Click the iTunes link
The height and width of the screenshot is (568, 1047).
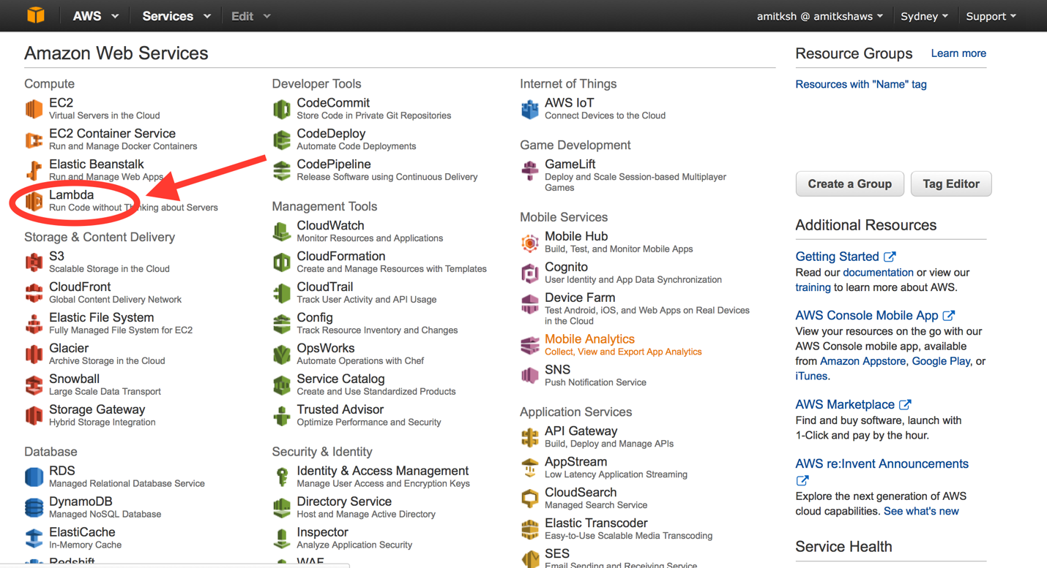click(x=811, y=376)
